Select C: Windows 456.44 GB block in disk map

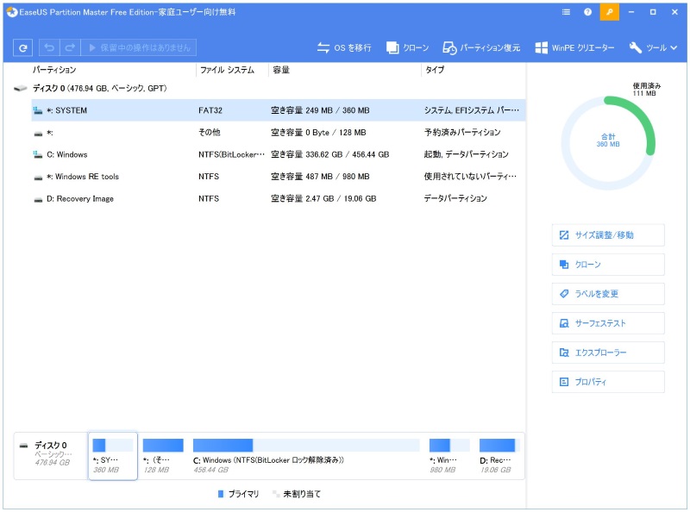tap(306, 456)
